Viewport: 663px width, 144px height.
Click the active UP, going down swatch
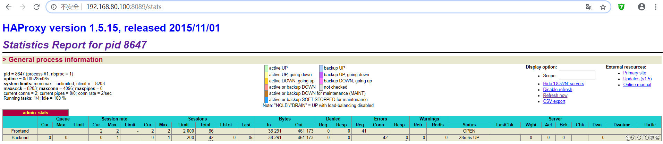pyautogui.click(x=266, y=75)
